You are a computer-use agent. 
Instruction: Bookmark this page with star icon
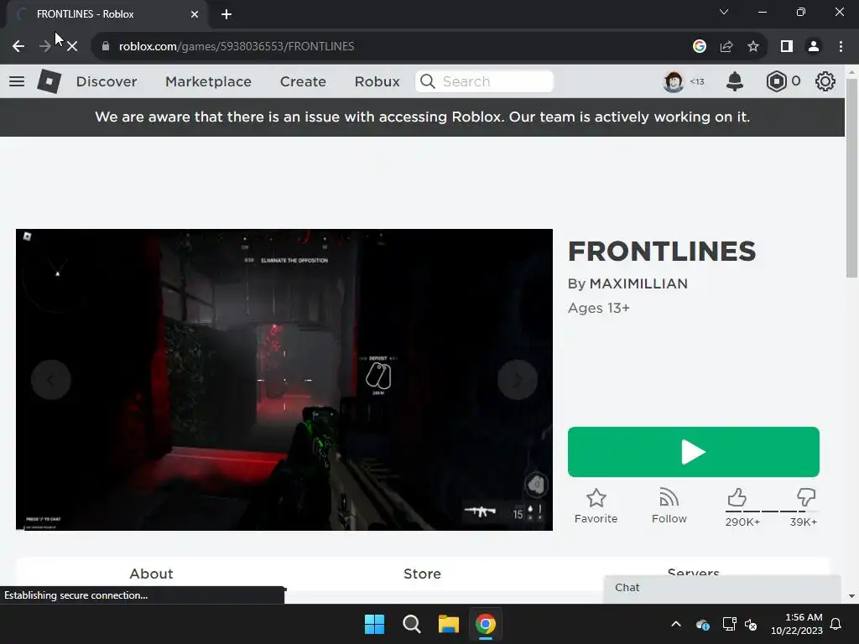(x=753, y=47)
